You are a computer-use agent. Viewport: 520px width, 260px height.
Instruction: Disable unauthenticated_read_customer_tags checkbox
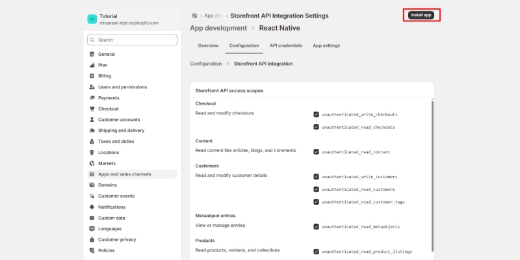coord(316,201)
